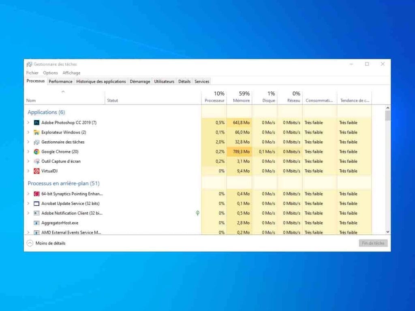Sort processes by Mémoire column

[241, 97]
